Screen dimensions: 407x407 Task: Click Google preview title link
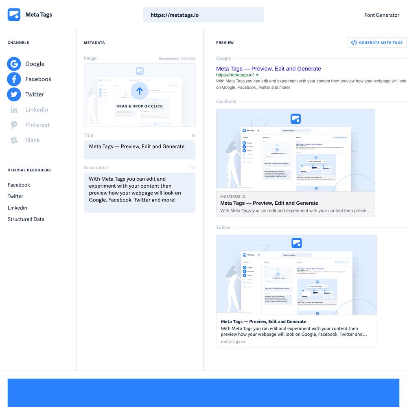click(269, 68)
